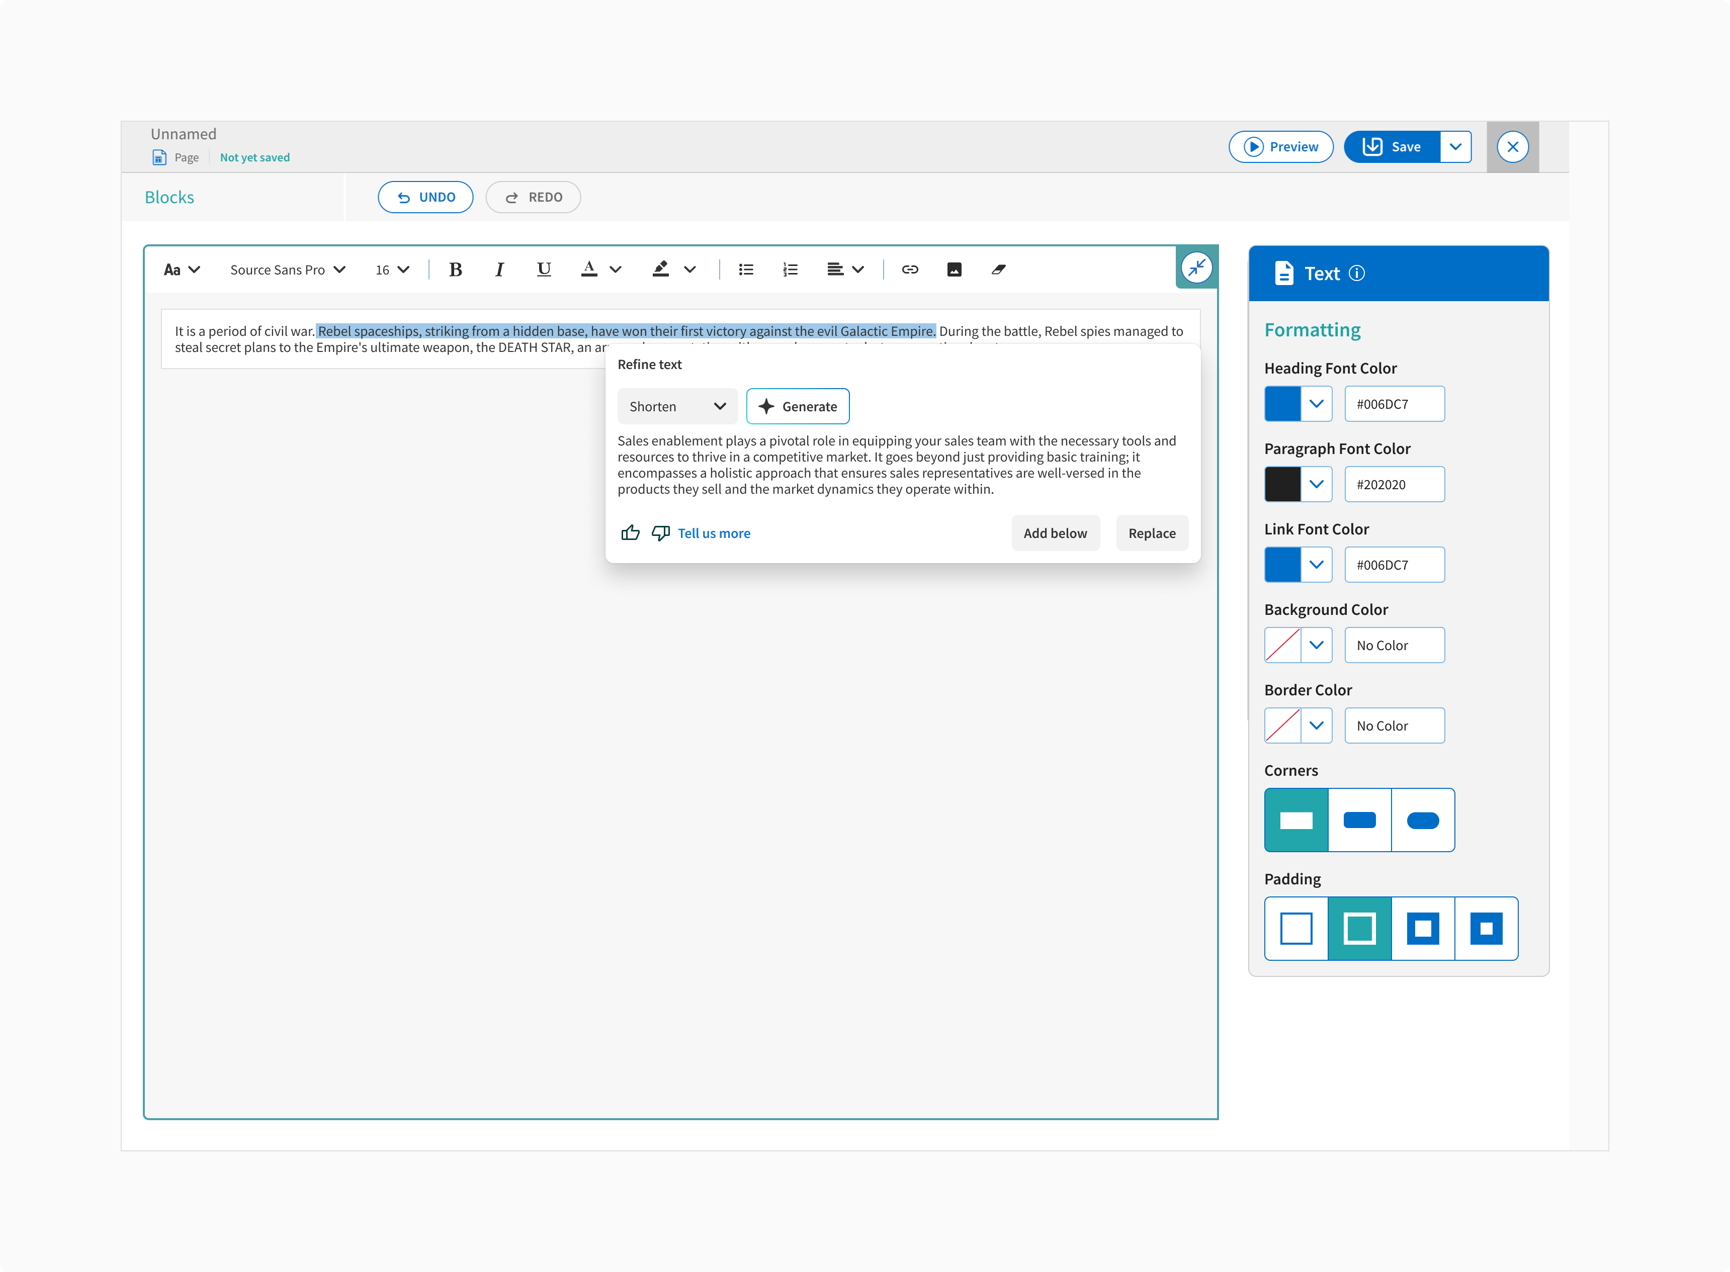Click the Heading Font Color blue swatch
Image resolution: width=1730 pixels, height=1272 pixels.
tap(1282, 404)
